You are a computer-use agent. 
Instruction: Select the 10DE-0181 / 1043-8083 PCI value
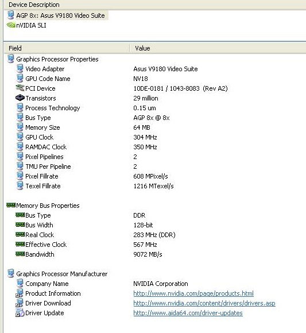180,88
